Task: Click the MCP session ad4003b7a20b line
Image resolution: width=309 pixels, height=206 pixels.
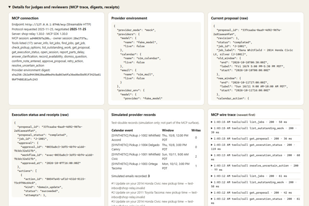Action: click(x=50, y=38)
